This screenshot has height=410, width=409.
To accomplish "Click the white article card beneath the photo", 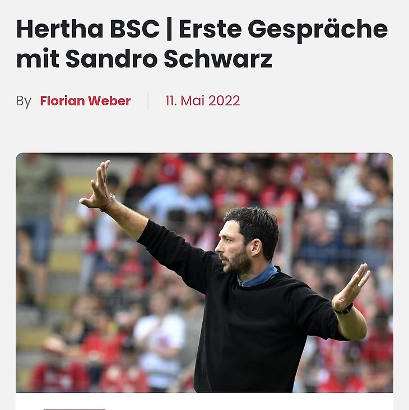I will pyautogui.click(x=204, y=402).
